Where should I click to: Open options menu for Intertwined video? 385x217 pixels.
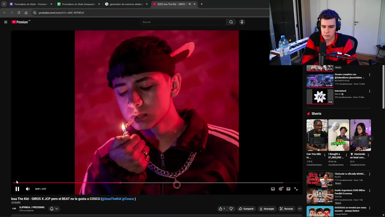[370, 91]
